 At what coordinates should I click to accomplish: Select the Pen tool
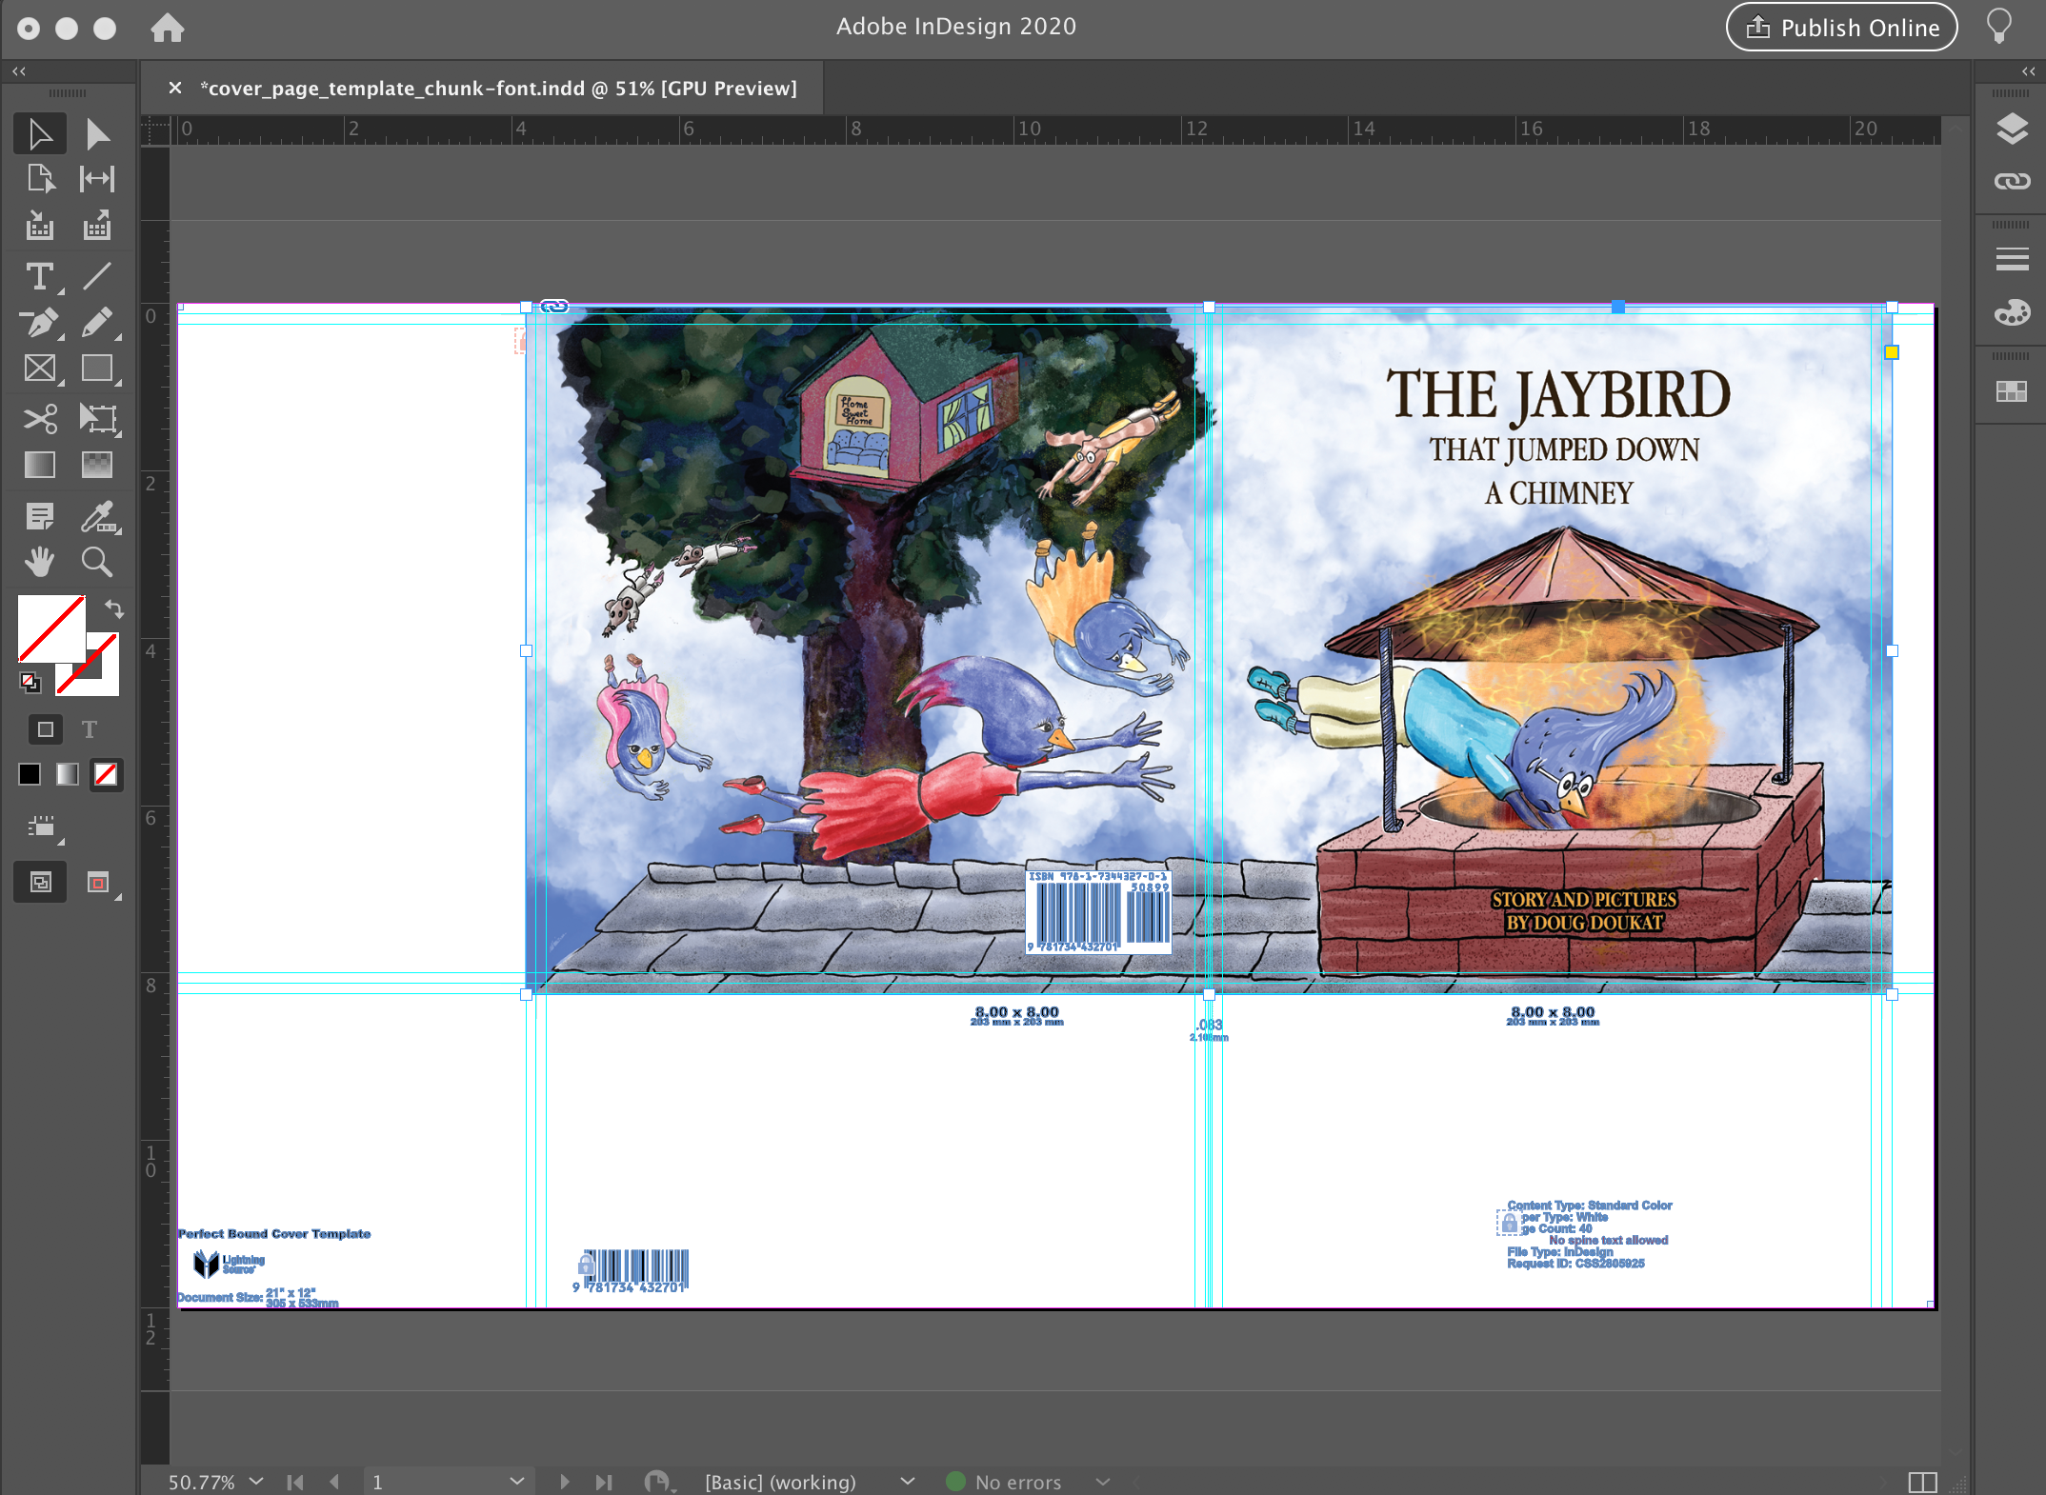[39, 324]
